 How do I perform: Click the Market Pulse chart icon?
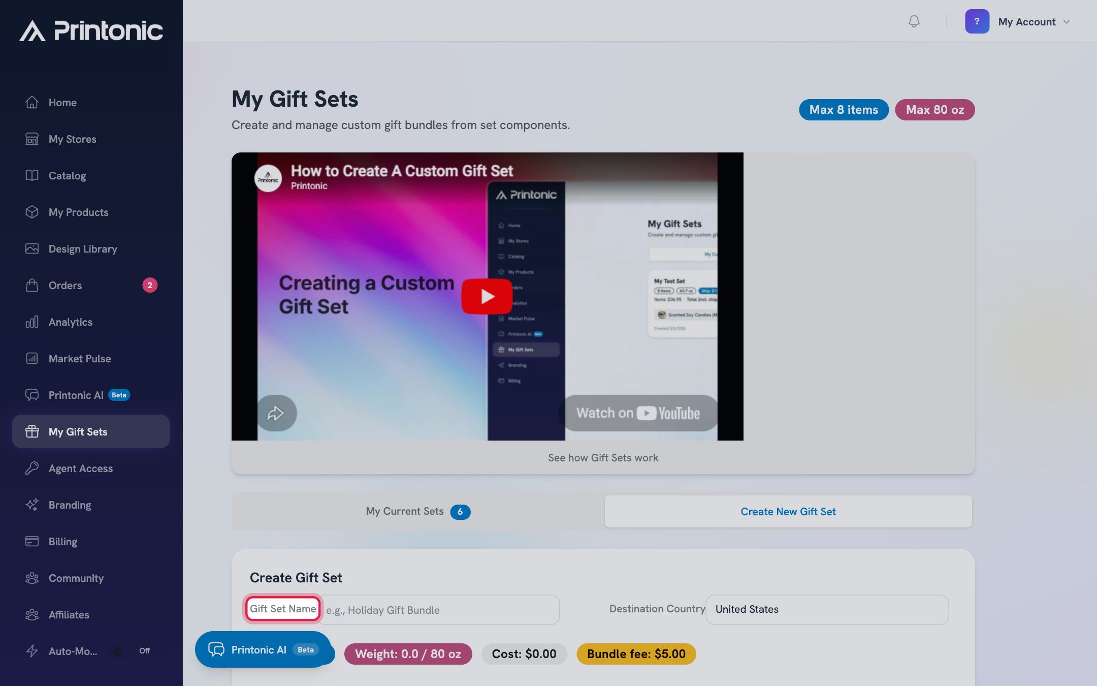[32, 358]
